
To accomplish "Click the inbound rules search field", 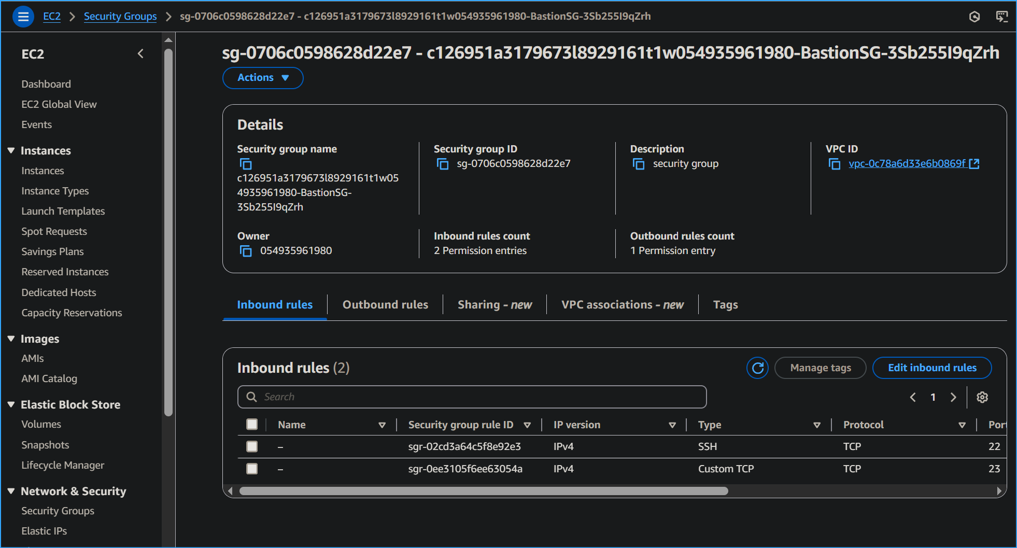I will point(472,397).
